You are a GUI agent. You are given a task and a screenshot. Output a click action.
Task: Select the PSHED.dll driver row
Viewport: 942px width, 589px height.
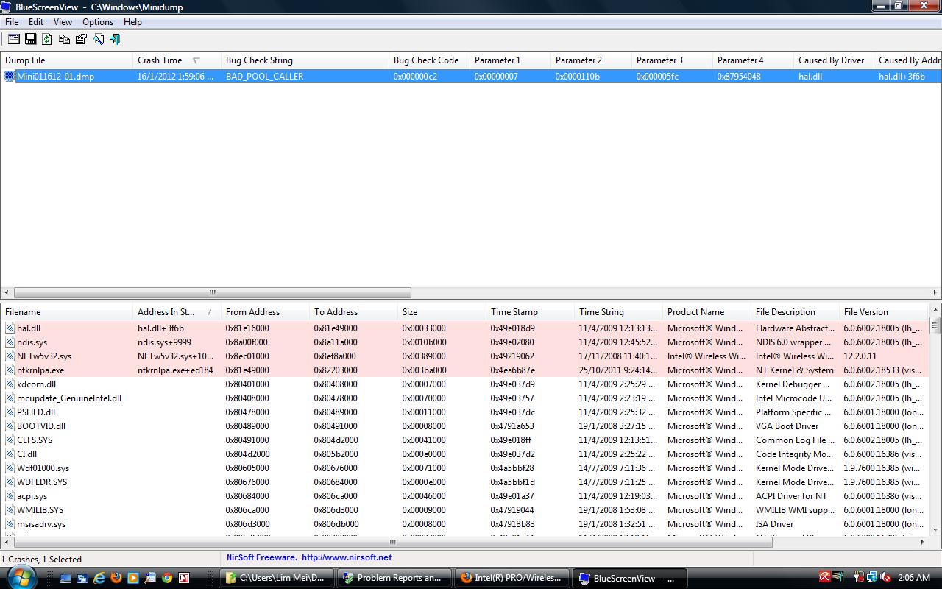[x=464, y=412]
